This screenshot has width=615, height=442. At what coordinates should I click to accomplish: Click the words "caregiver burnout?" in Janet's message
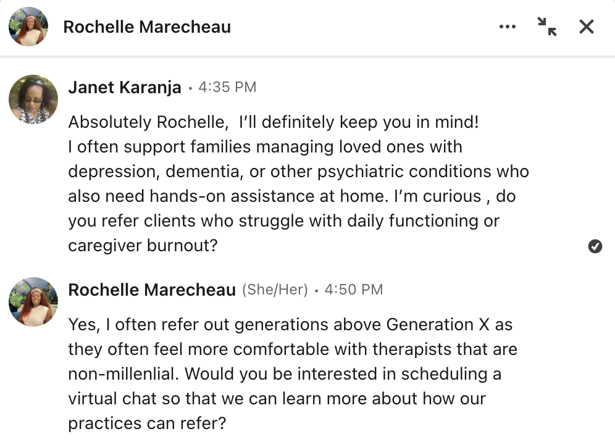click(x=143, y=246)
